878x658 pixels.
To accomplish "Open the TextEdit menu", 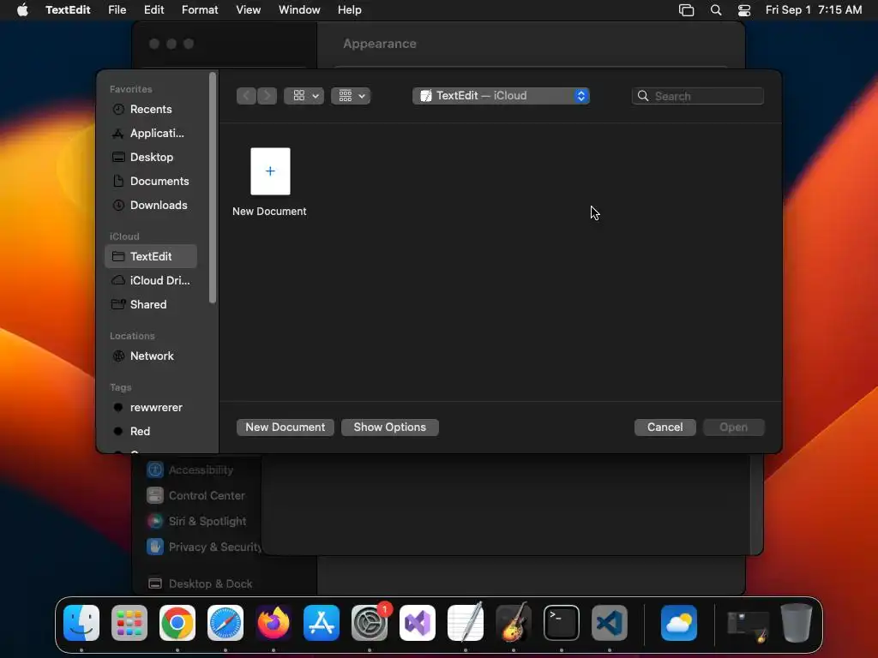I will [x=68, y=10].
